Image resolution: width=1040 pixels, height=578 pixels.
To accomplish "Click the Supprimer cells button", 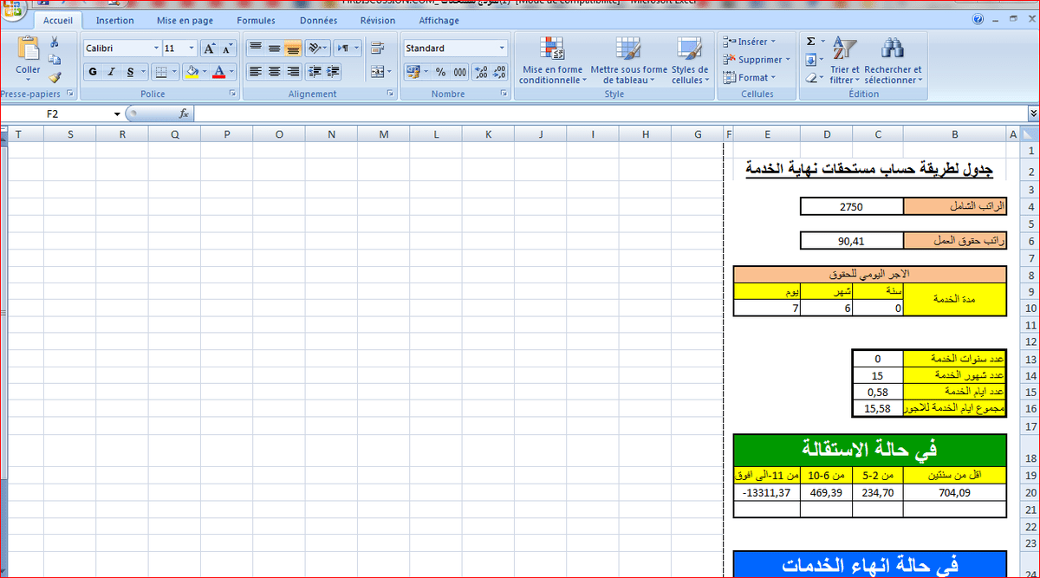I will click(757, 60).
